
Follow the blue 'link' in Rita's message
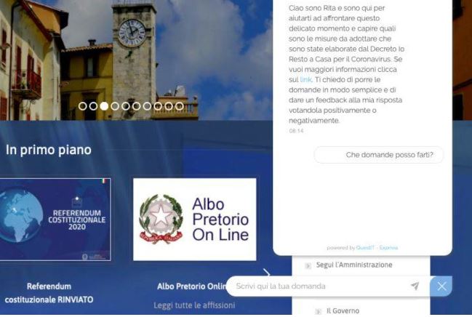pyautogui.click(x=306, y=79)
